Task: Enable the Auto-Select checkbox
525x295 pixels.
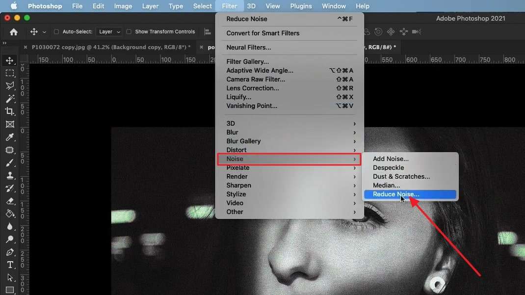Action: click(56, 31)
